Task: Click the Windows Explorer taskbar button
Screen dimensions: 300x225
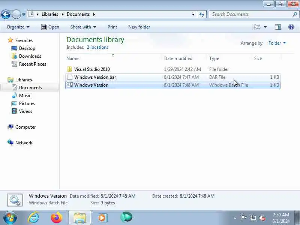Action: click(x=80, y=217)
